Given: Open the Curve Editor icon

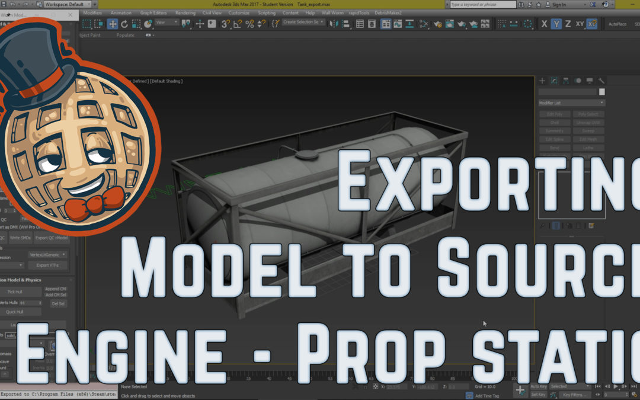Looking at the screenshot, I should 398,24.
